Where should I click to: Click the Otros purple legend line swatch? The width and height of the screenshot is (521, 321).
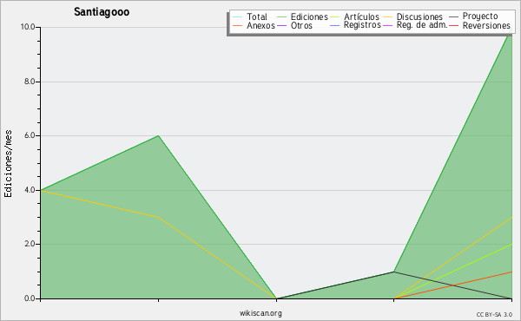(x=281, y=25)
